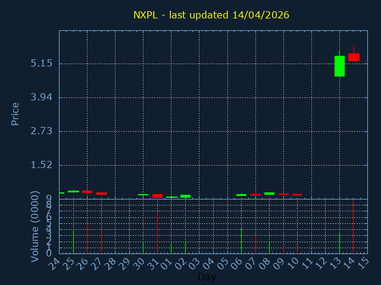
Task: Select the 2.73 price tick label
Action: (41, 131)
